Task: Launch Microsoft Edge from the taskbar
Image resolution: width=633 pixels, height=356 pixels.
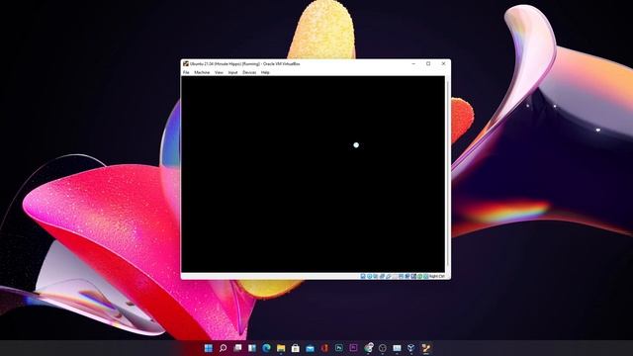Action: [x=266, y=348]
